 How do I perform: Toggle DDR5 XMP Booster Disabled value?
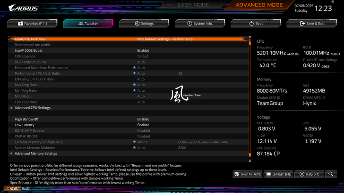click(x=144, y=130)
